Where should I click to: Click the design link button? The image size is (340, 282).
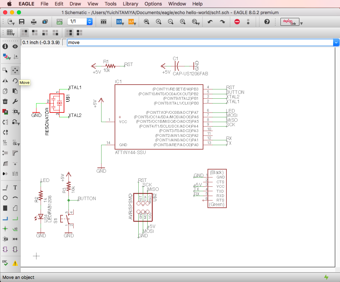[x=290, y=22]
